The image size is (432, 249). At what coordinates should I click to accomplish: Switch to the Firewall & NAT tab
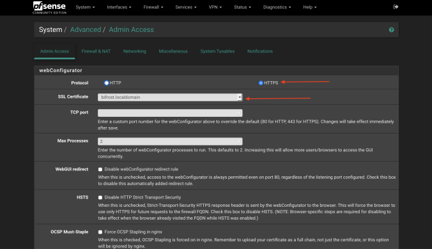coord(96,51)
